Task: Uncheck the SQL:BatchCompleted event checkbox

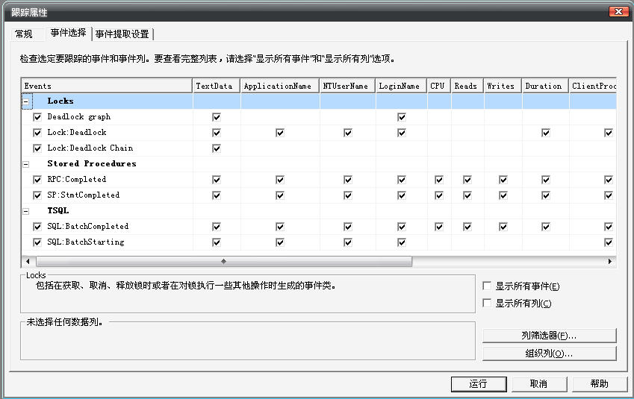Action: click(x=37, y=227)
